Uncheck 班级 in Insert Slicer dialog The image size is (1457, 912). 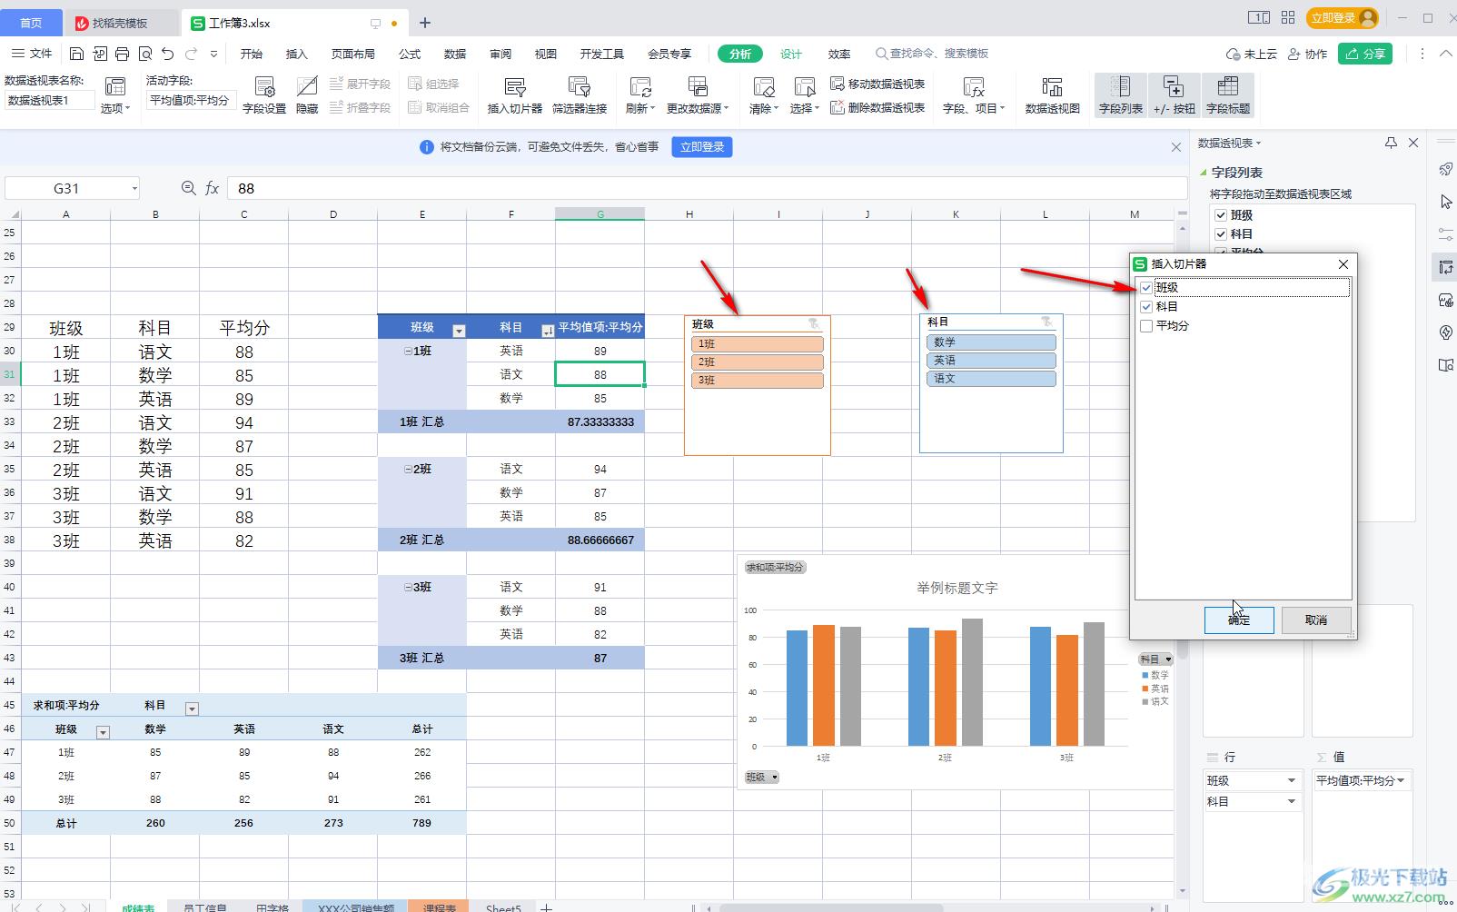[1146, 288]
